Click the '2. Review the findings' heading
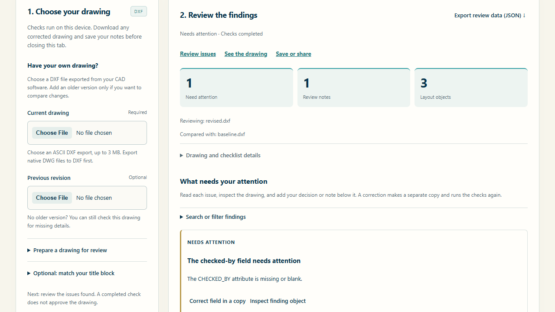This screenshot has width=555, height=312. pyautogui.click(x=219, y=15)
